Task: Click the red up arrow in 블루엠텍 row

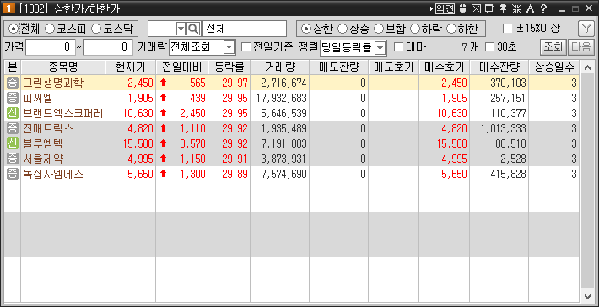Action: click(x=164, y=143)
